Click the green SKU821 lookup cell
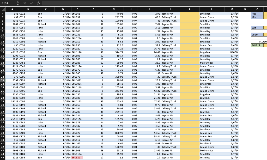 click(257, 45)
